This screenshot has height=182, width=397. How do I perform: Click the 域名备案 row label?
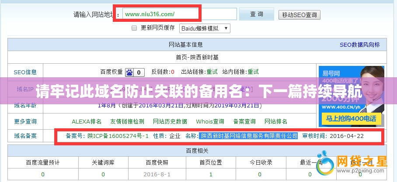coord(25,136)
